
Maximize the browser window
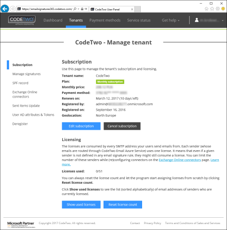[x=211, y=3]
